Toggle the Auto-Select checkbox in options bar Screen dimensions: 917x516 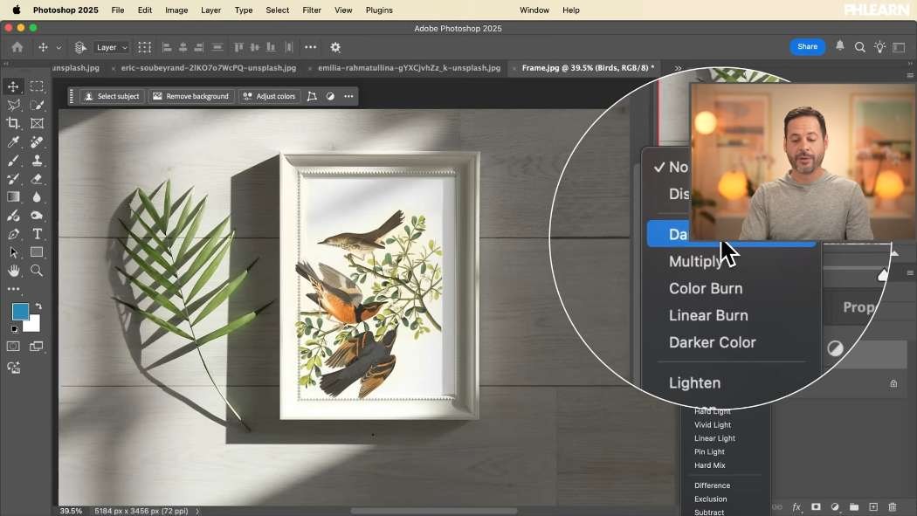pyautogui.click(x=80, y=47)
